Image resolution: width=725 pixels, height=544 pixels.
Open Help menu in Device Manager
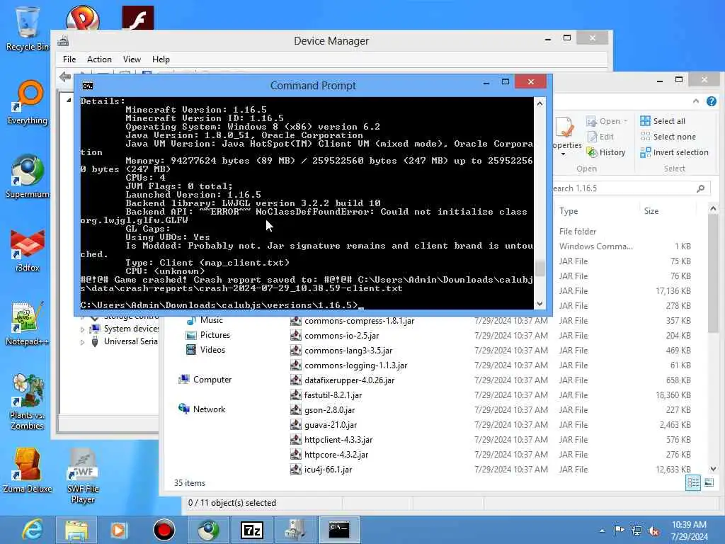tap(161, 59)
